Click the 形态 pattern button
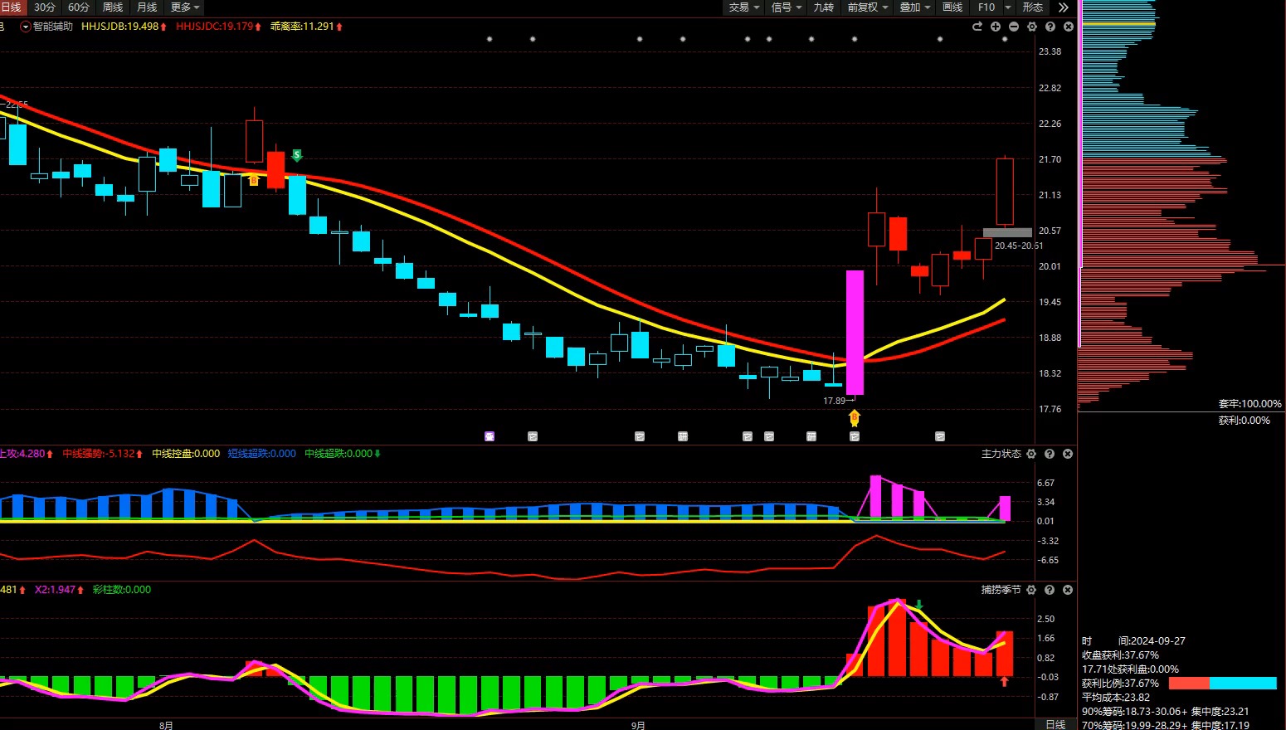The width and height of the screenshot is (1286, 730). click(1033, 7)
